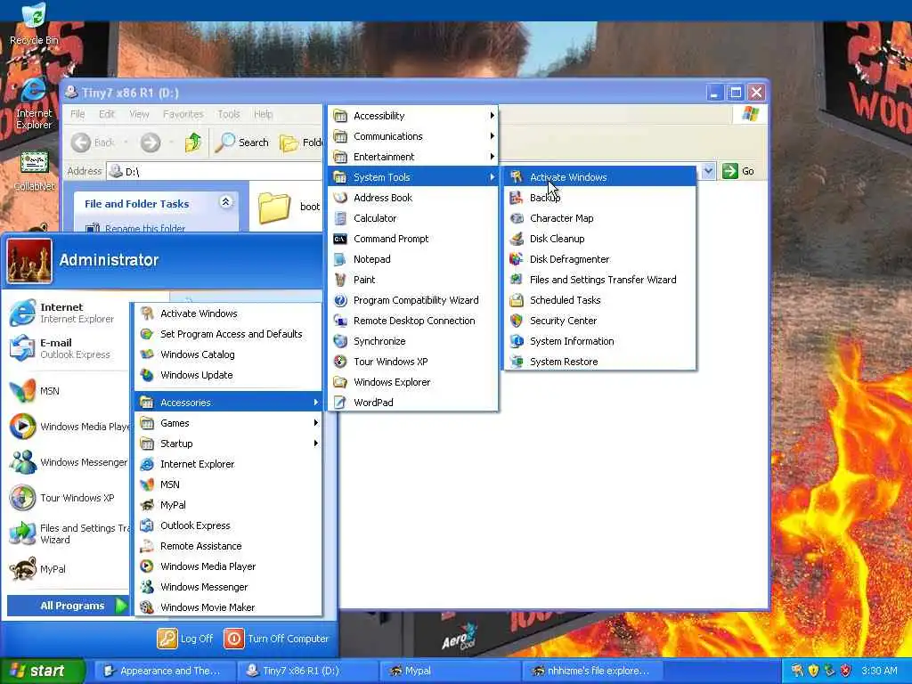912x684 pixels.
Task: Launch Notepad
Action: click(413, 259)
